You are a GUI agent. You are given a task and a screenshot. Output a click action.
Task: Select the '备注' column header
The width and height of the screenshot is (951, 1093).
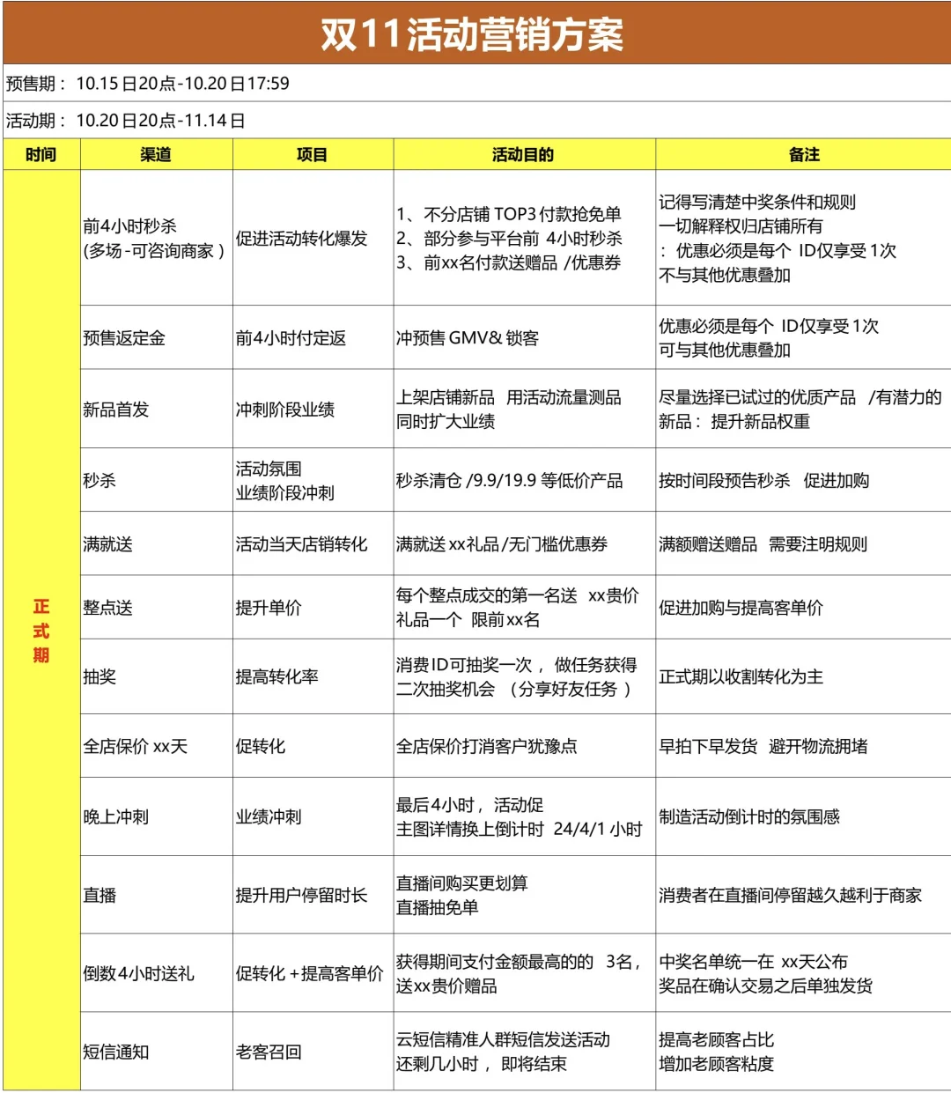(803, 154)
